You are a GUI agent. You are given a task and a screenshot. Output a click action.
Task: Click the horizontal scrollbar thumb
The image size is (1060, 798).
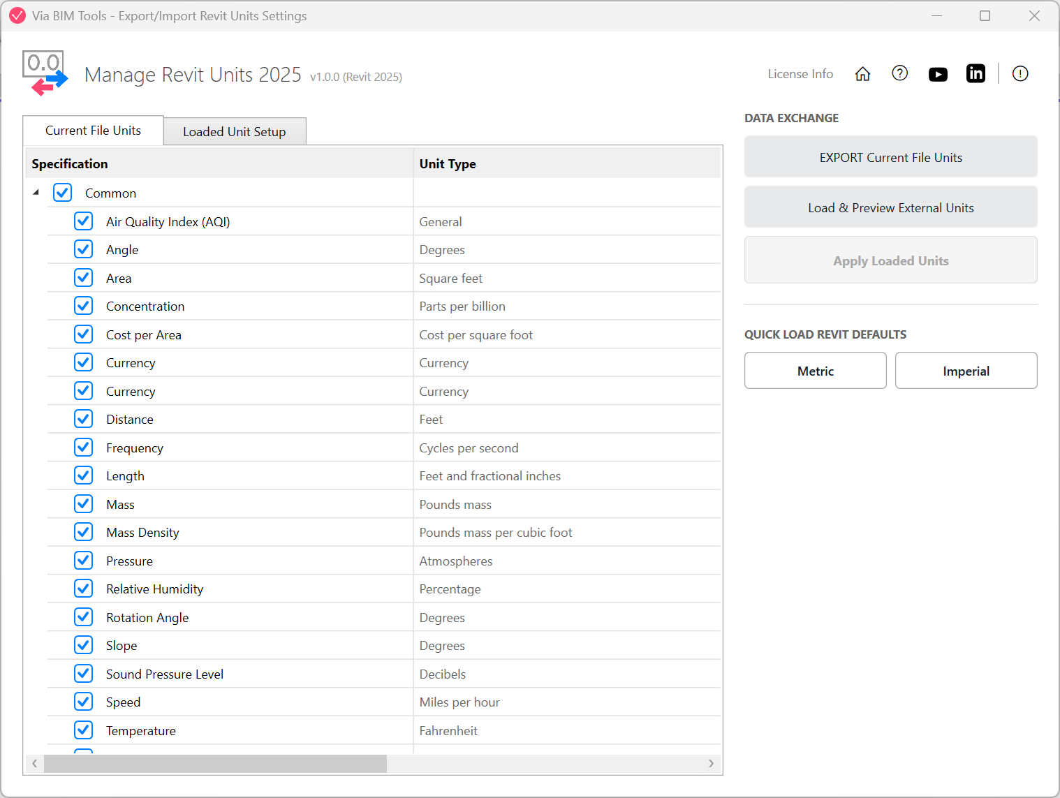point(215,763)
